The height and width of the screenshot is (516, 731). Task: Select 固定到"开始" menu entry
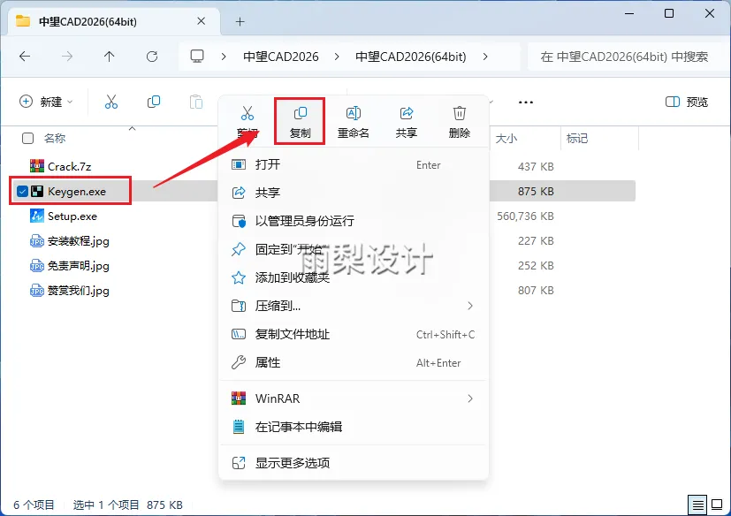coord(354,249)
